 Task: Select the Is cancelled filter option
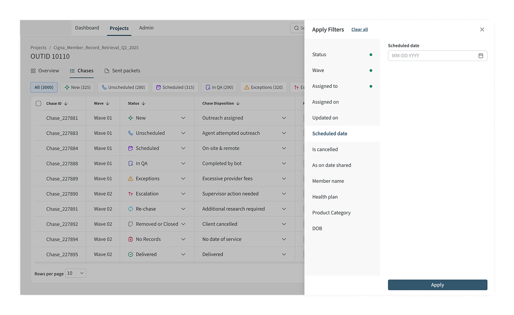point(325,149)
